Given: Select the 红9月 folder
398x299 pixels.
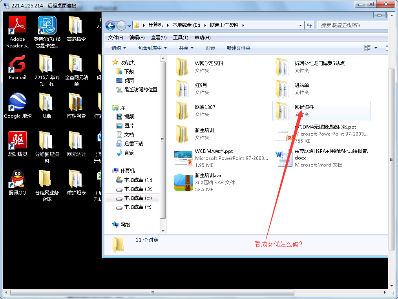Looking at the screenshot, I should 192,89.
